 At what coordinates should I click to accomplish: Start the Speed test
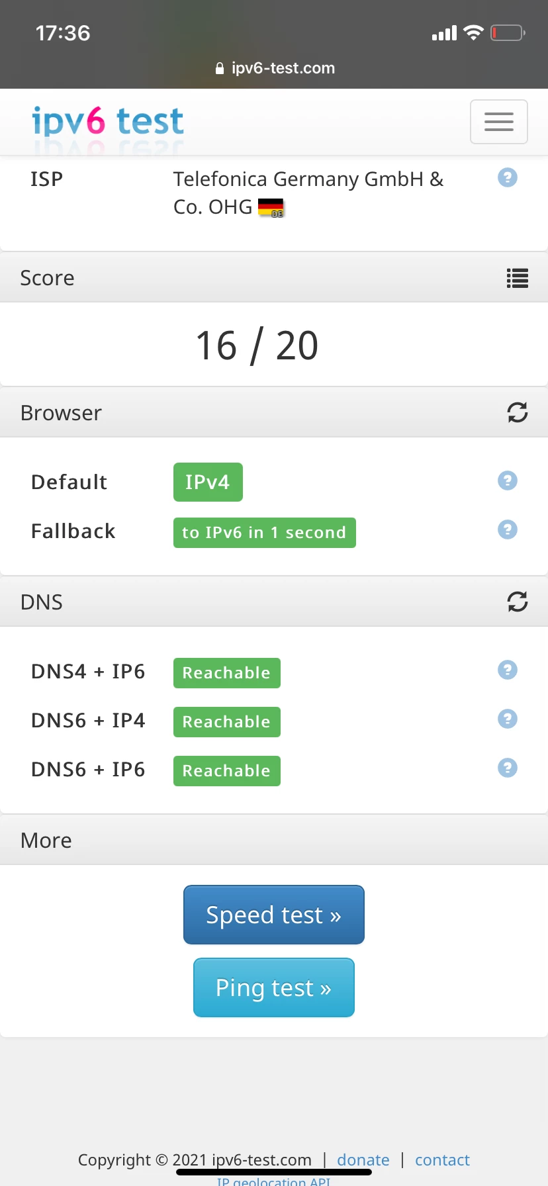pos(273,915)
